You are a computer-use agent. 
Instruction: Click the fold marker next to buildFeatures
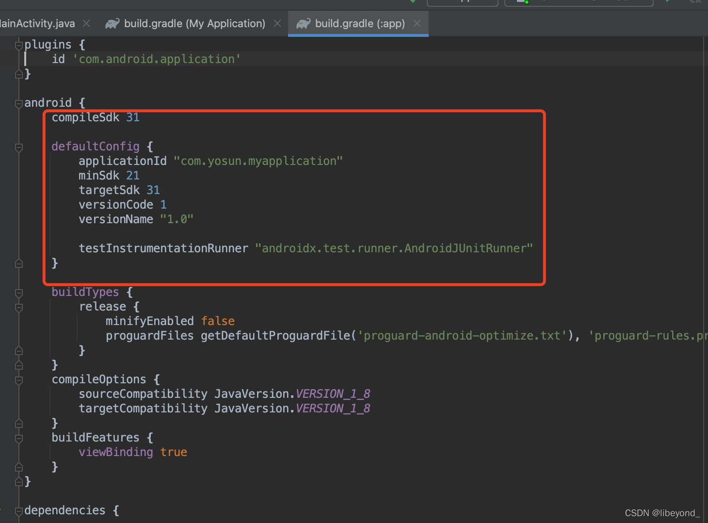point(18,438)
